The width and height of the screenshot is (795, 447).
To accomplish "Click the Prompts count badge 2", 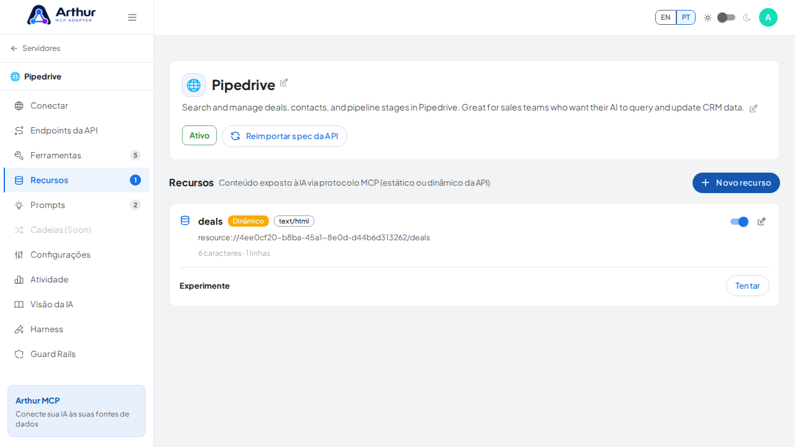I will pos(135,205).
